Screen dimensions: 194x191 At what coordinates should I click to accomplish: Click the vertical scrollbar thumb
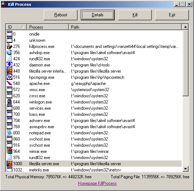(x=185, y=63)
